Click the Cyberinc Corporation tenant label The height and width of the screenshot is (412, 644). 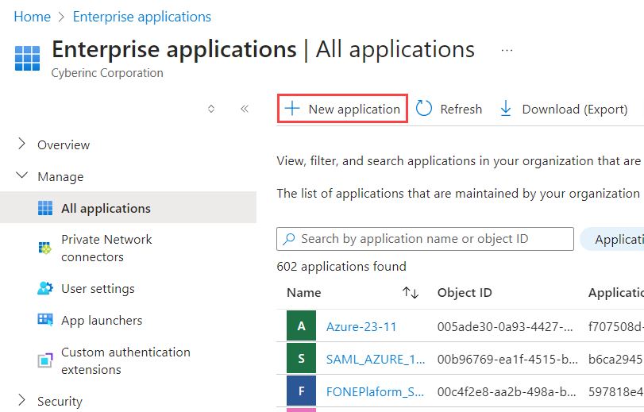107,73
